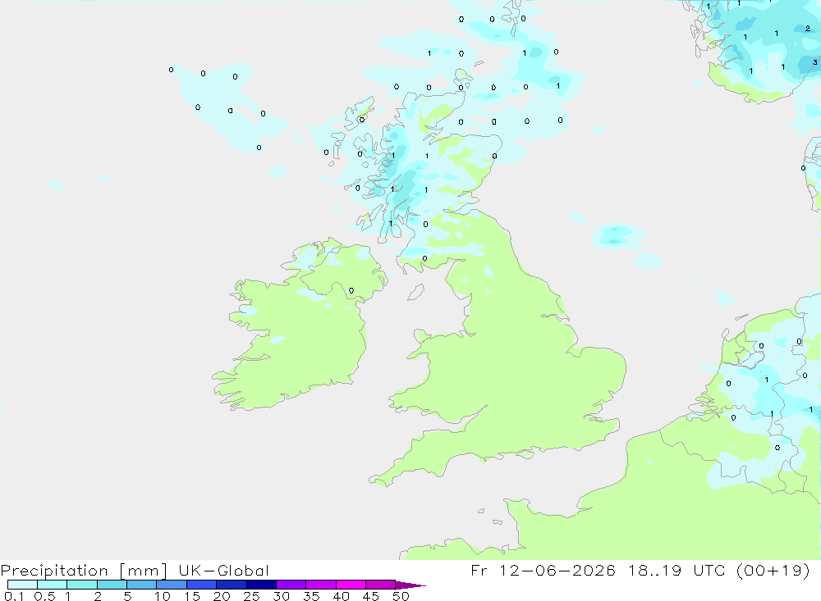Pick the 15–20 mm legend color swatch
Screen dimensions: 821x601
(x=202, y=585)
